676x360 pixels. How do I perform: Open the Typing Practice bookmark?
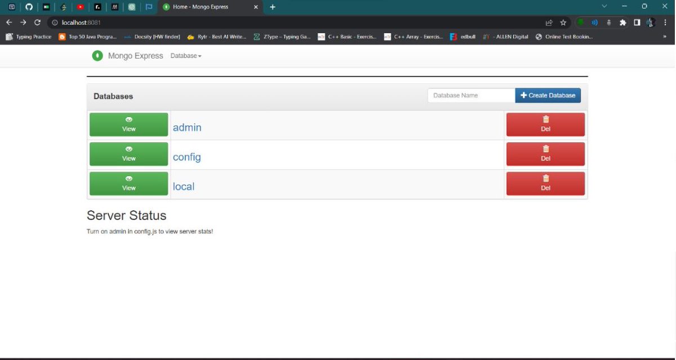[x=28, y=37]
